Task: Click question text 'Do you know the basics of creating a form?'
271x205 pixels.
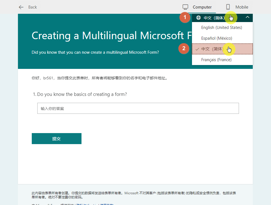Action: coord(82,94)
